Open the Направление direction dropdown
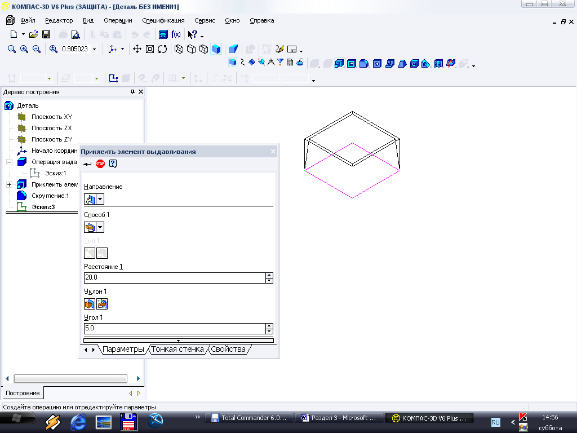This screenshot has width=577, height=433. coord(100,199)
